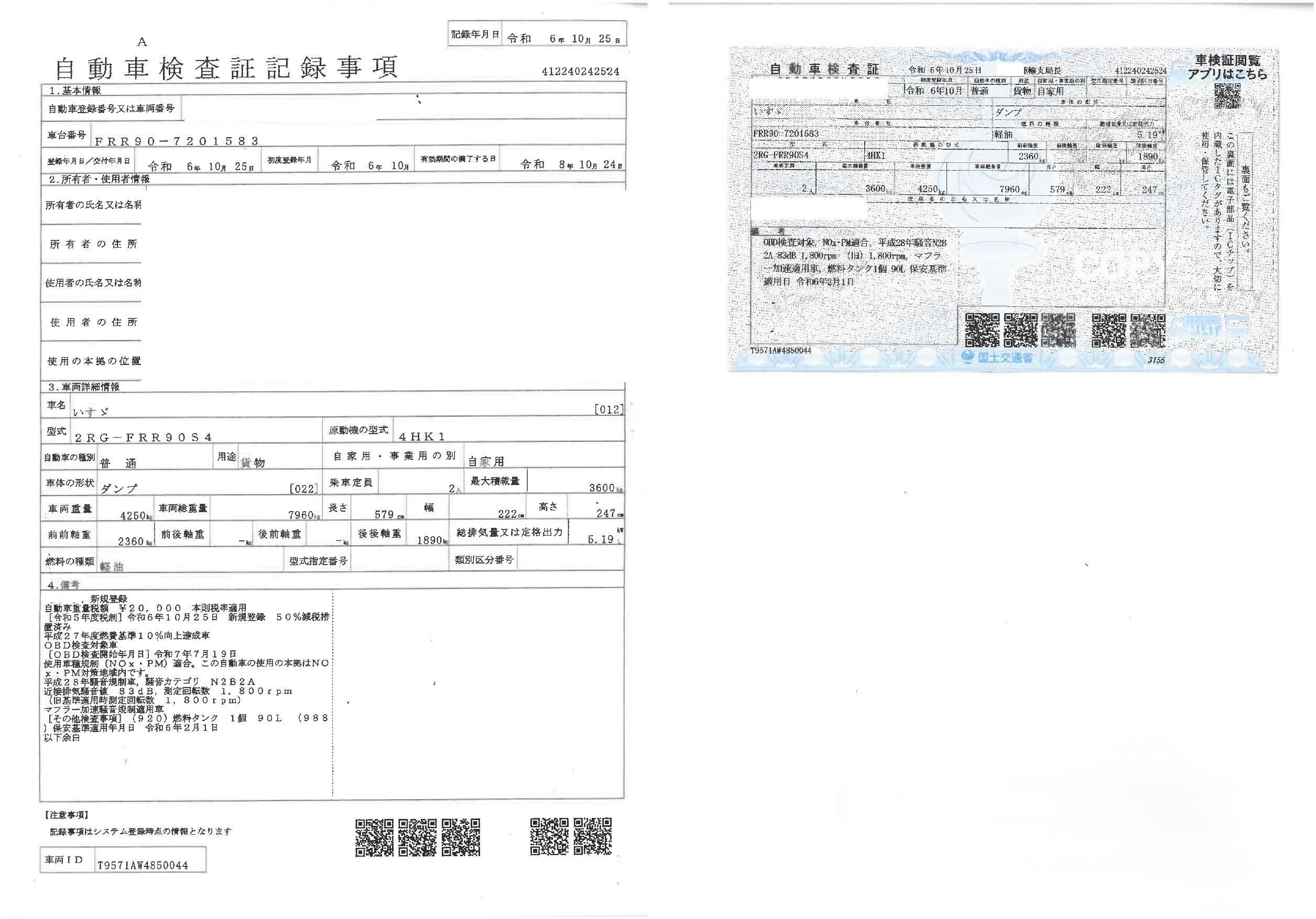Click the 使用の本拠の位置 label
Image resolution: width=1316 pixels, height=919 pixels.
[94, 361]
